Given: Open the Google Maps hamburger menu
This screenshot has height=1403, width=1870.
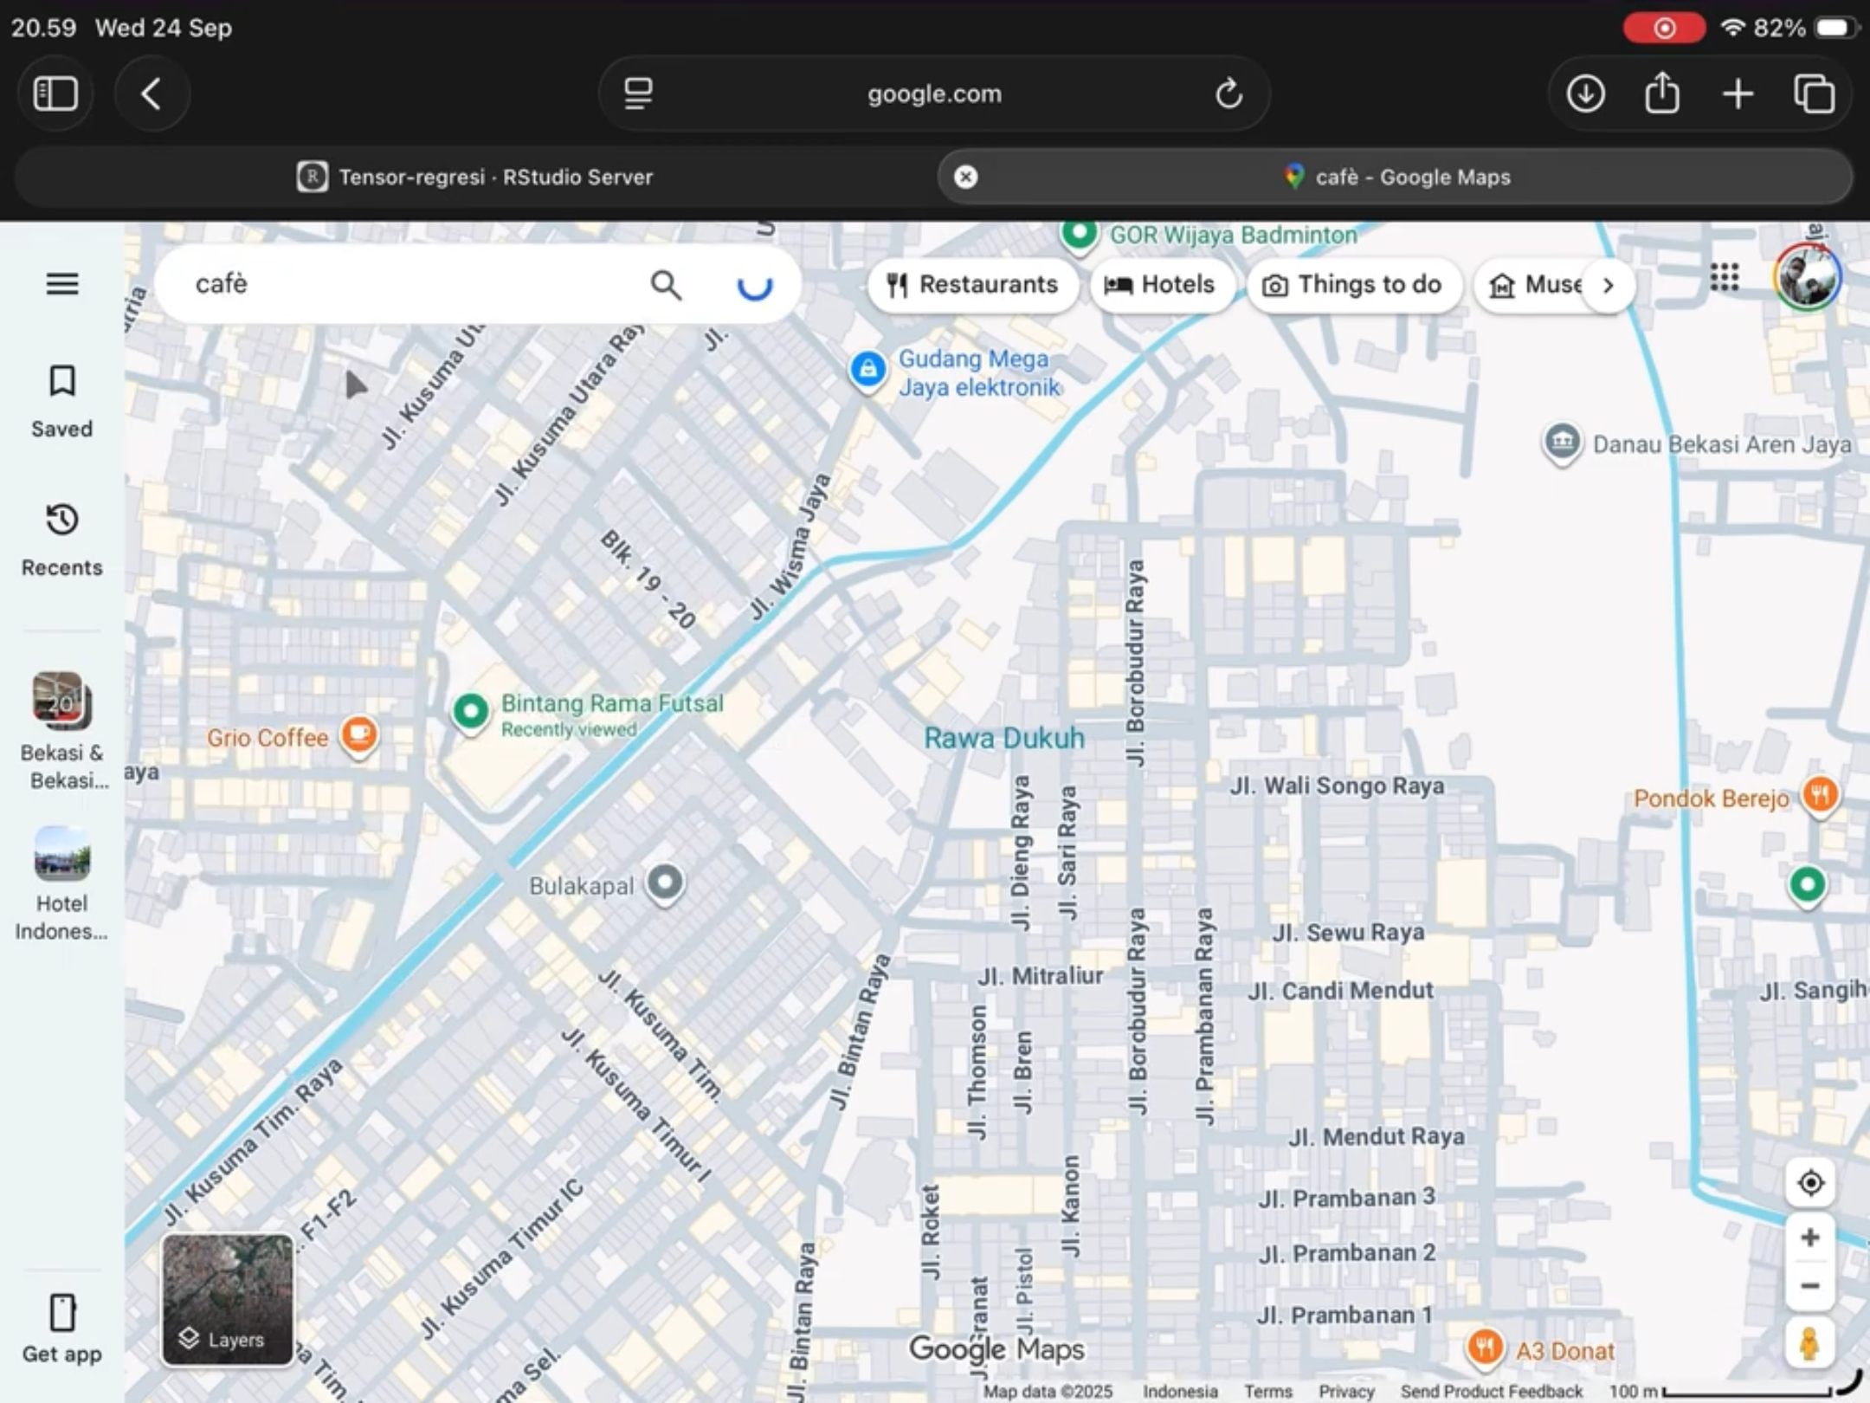Looking at the screenshot, I should pos(61,283).
